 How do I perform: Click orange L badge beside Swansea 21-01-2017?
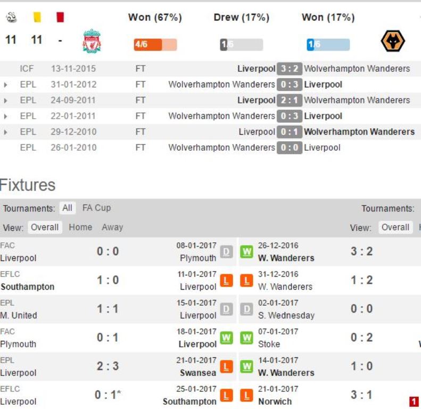point(226,367)
